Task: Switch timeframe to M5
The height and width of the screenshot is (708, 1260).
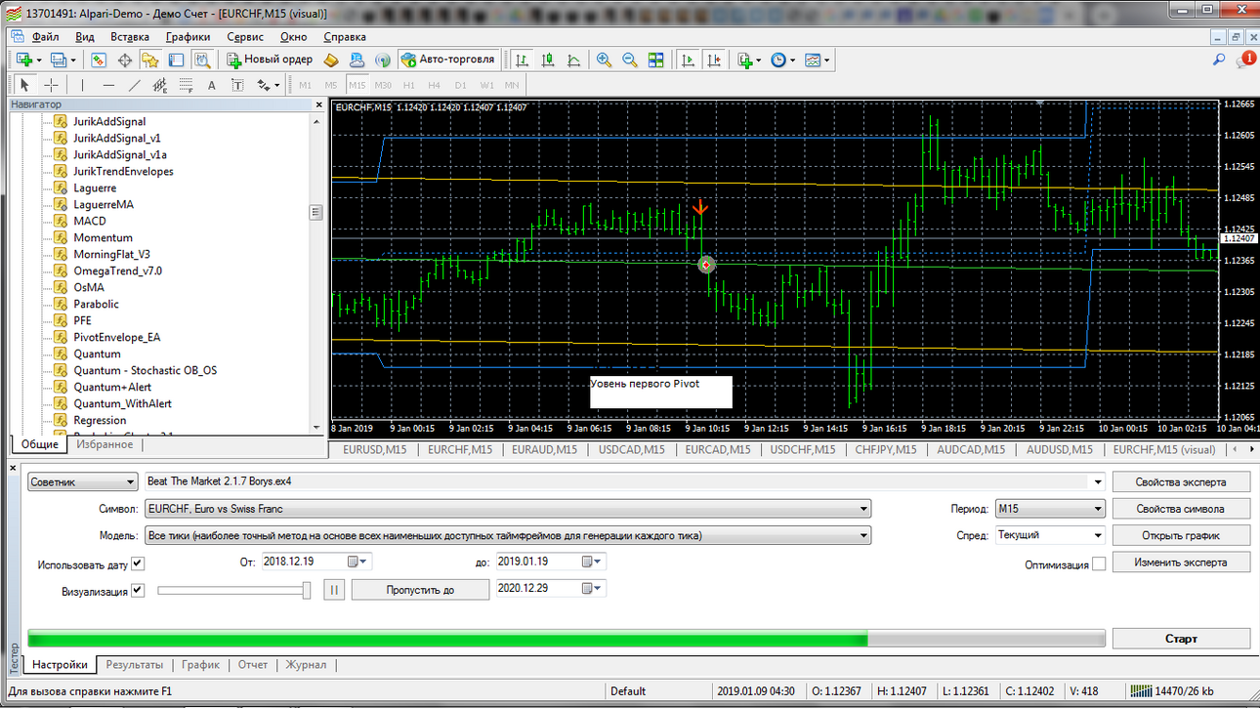Action: coord(331,85)
